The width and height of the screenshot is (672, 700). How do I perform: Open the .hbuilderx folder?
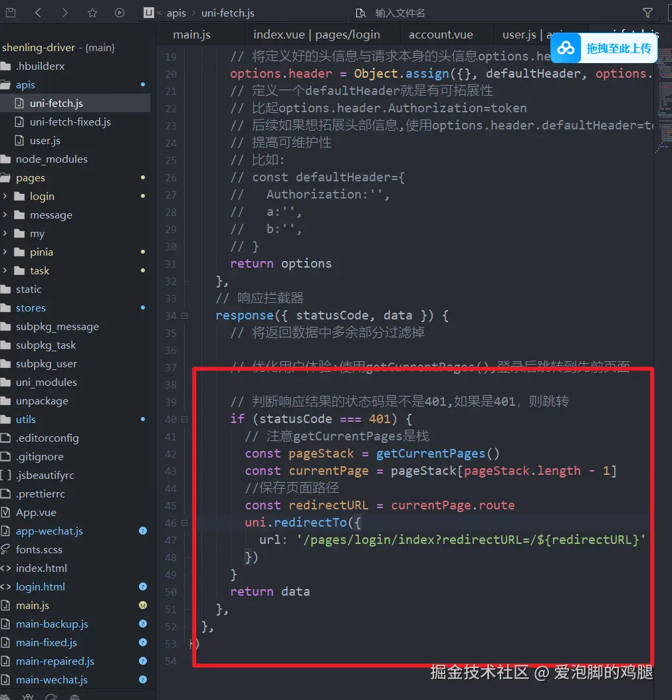[40, 66]
